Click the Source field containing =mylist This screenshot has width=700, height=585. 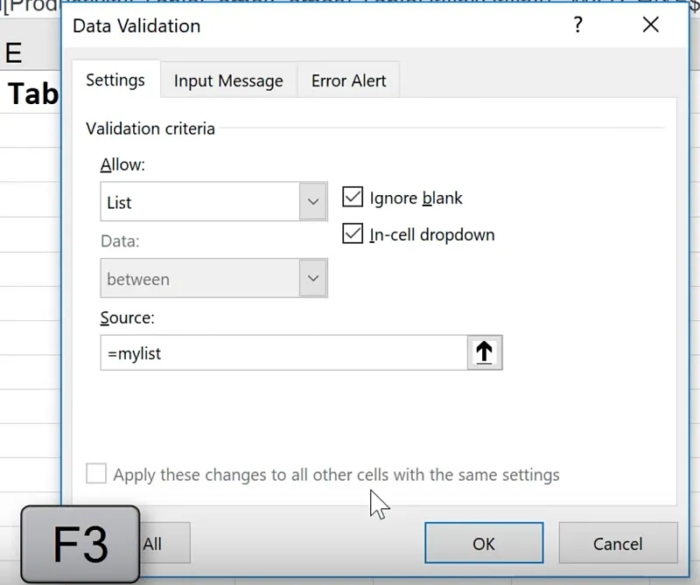(283, 353)
